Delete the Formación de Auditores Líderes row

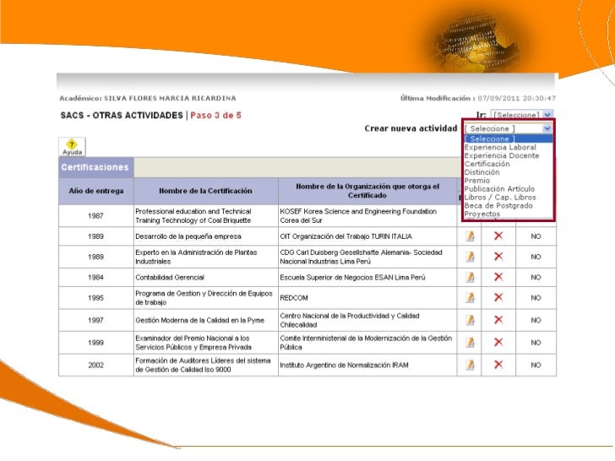[498, 365]
